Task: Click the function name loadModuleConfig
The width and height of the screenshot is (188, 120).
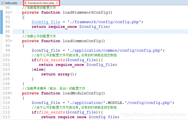Action: [x=82, y=93]
